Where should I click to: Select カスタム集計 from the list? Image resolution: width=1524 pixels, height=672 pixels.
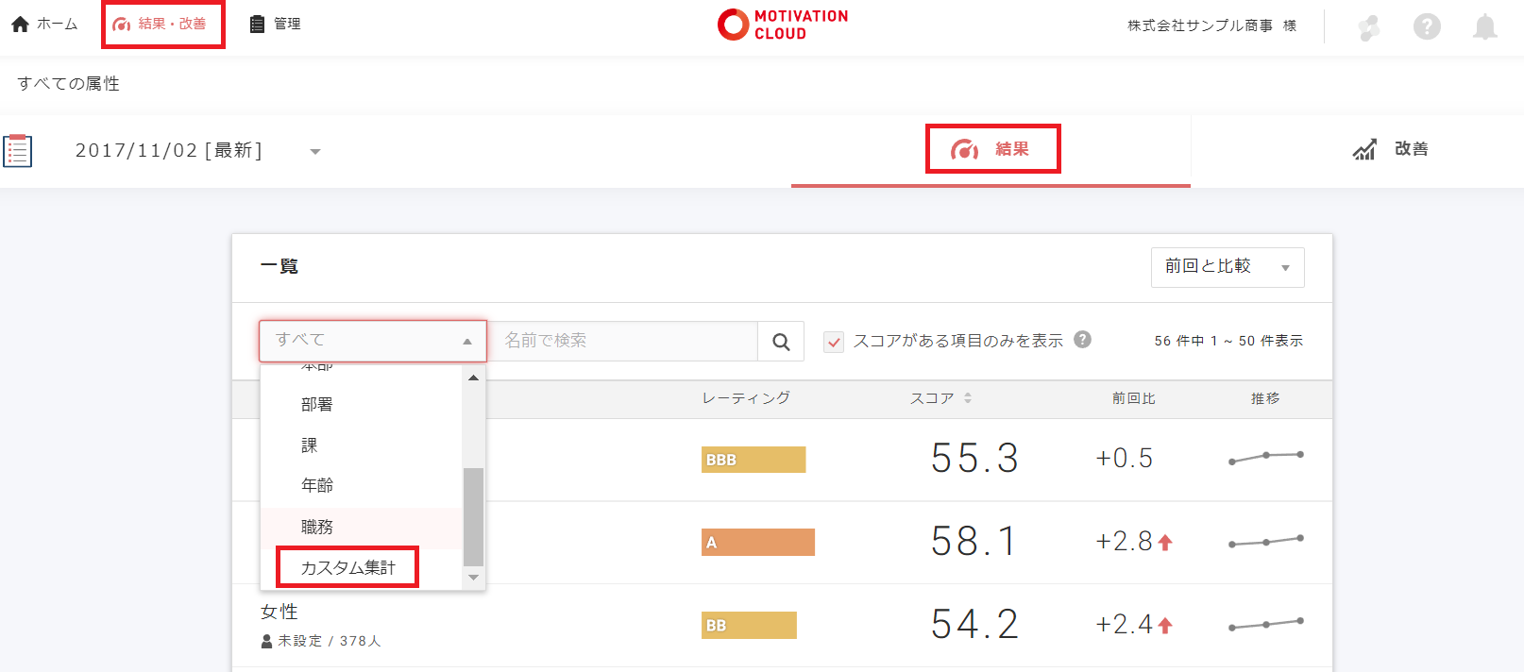[x=347, y=567]
